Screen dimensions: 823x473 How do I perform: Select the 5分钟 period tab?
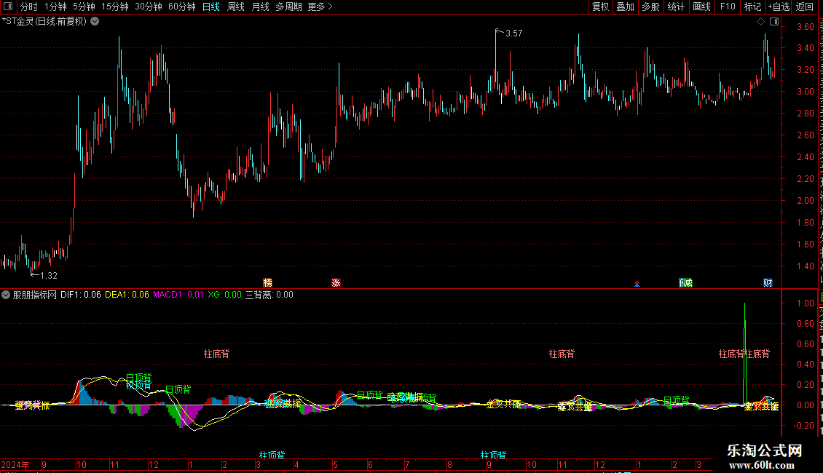click(84, 7)
